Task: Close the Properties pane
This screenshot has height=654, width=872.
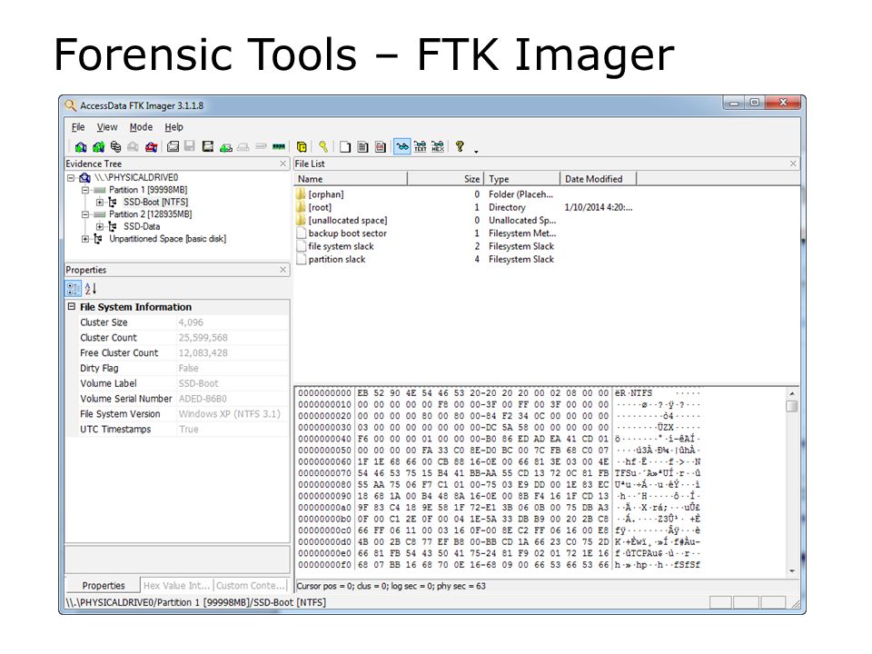Action: click(x=283, y=270)
